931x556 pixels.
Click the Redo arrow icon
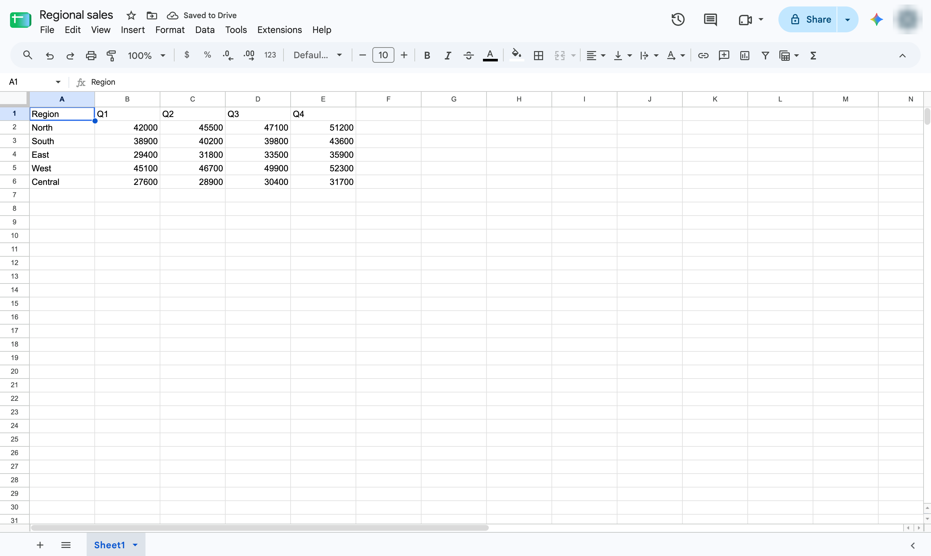click(x=70, y=56)
